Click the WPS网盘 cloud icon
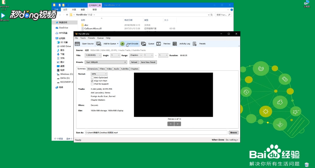Viewport: 315px width, 168px height. point(57,33)
